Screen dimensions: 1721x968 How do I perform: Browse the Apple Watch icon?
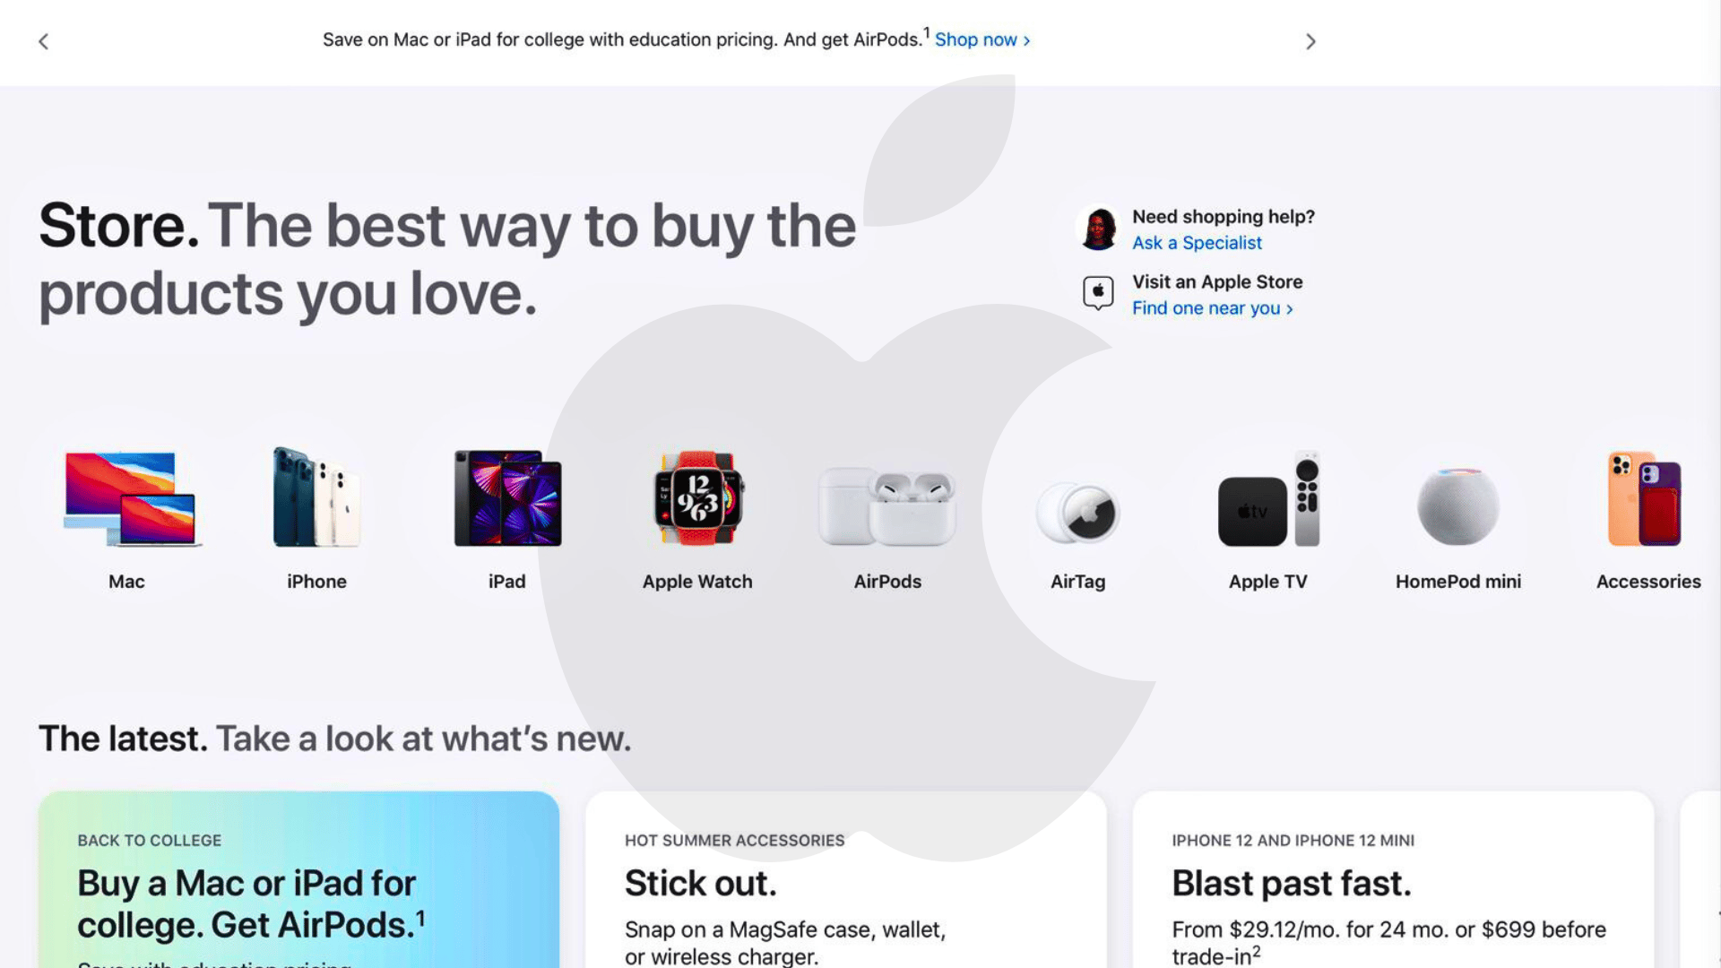point(698,498)
